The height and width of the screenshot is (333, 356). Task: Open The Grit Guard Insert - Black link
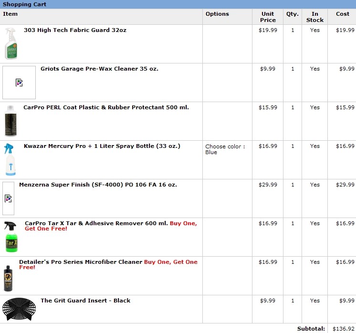tap(85, 301)
